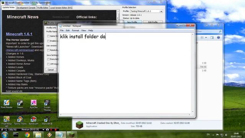The height and width of the screenshot is (138, 245).
Task: Show hidden tray icons arrow
Action: coord(213,135)
